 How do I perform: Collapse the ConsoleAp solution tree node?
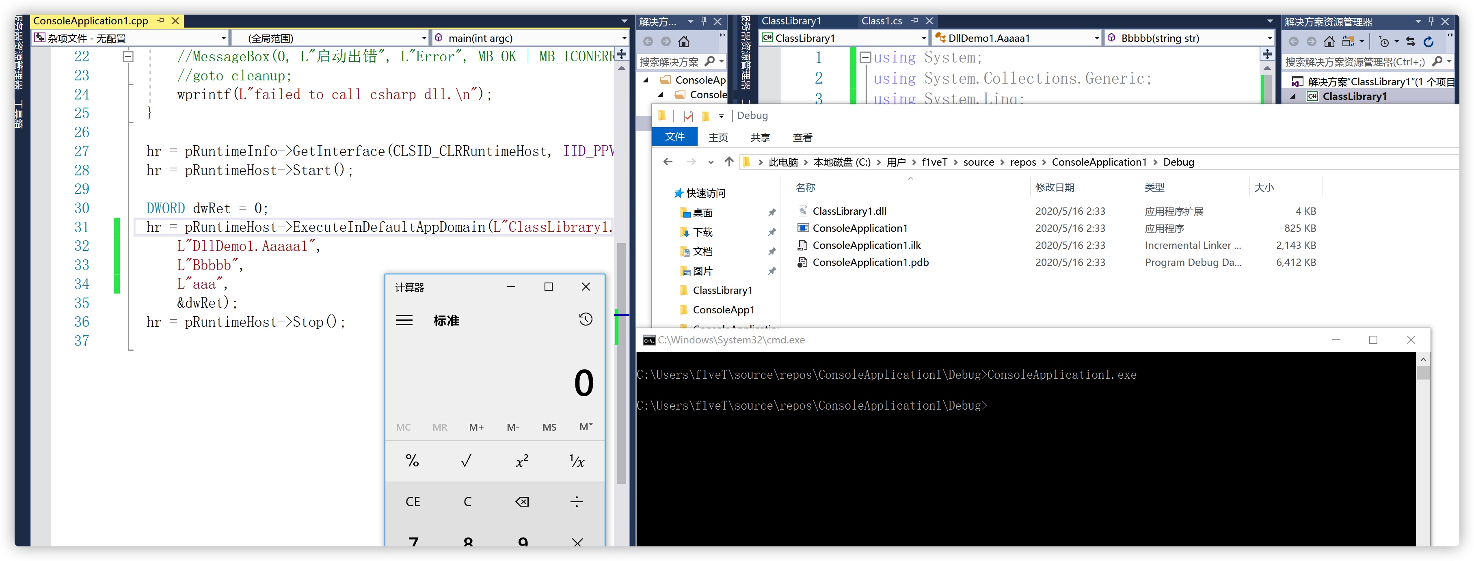(646, 80)
